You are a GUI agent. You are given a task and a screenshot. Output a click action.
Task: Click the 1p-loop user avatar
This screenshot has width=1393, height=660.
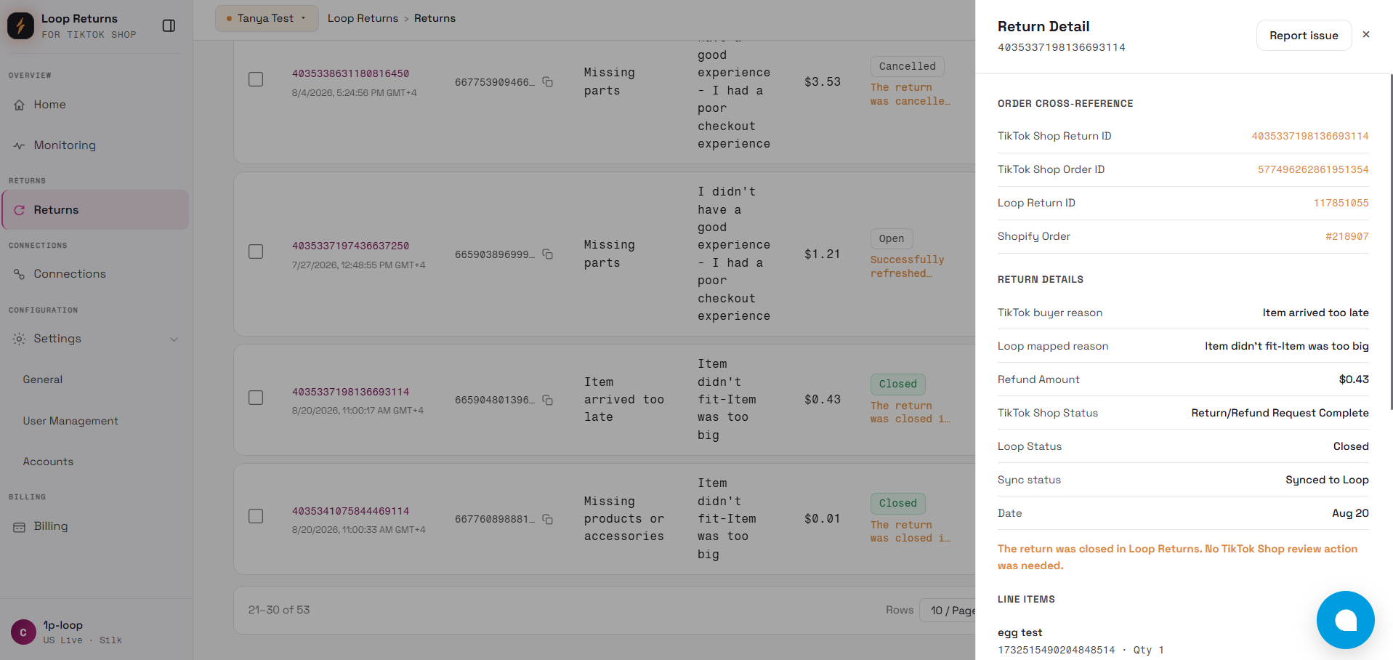[x=23, y=632]
